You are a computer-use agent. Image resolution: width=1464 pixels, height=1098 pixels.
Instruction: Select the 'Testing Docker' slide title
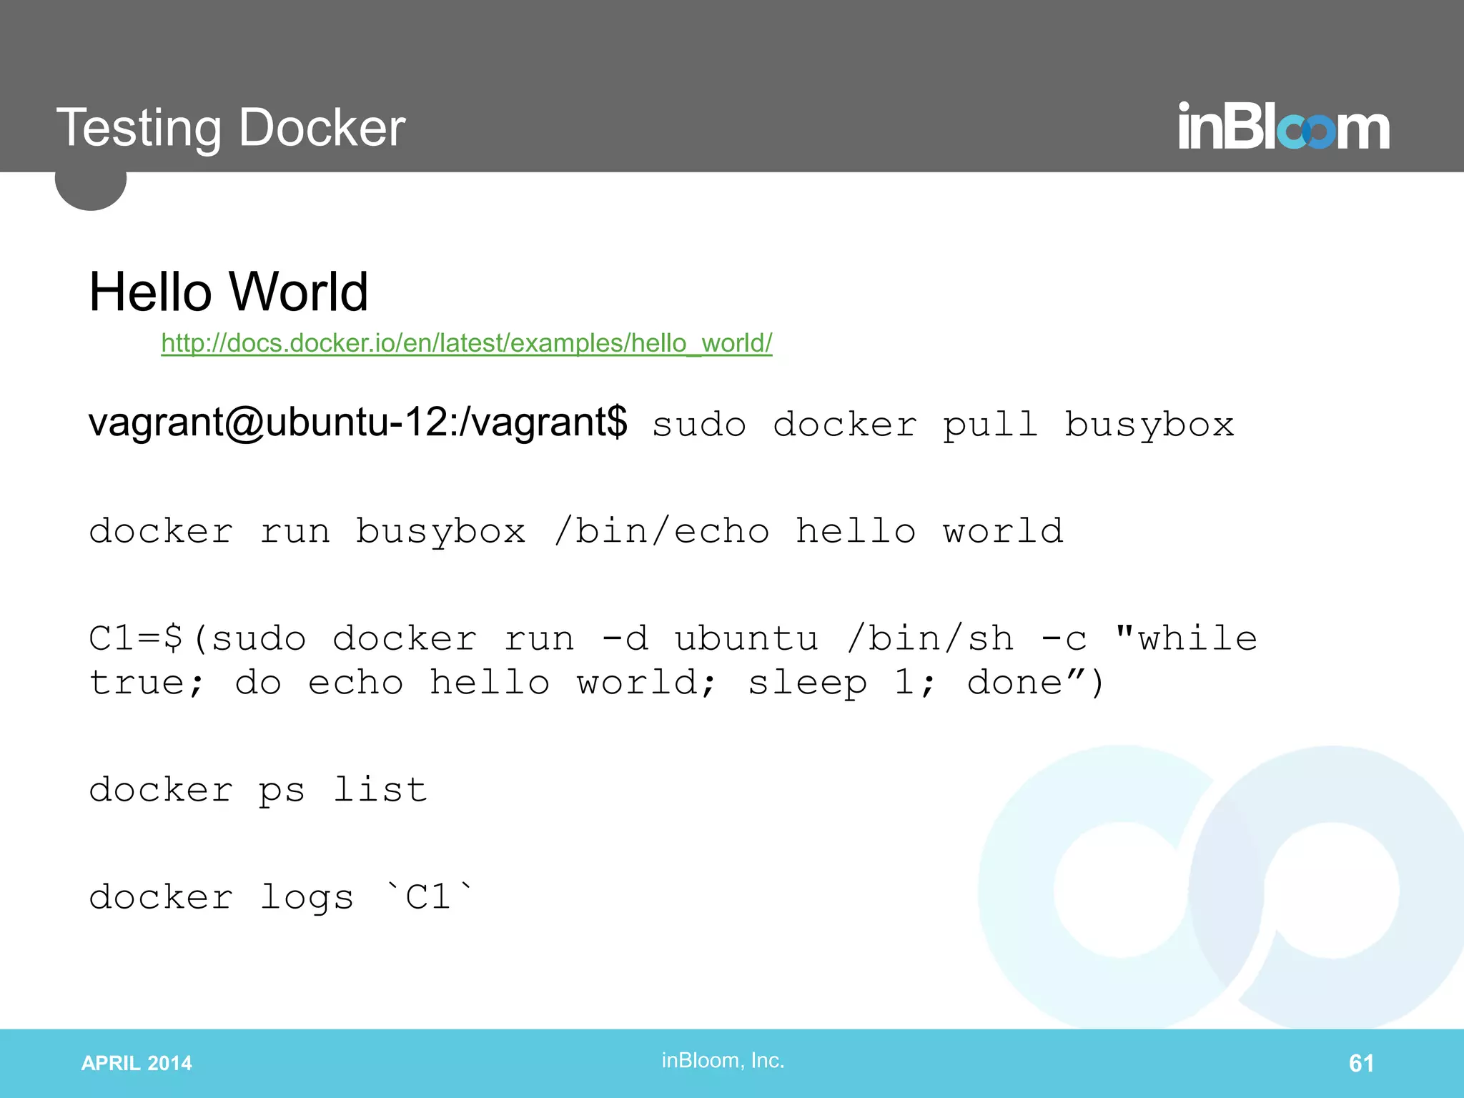click(x=231, y=129)
